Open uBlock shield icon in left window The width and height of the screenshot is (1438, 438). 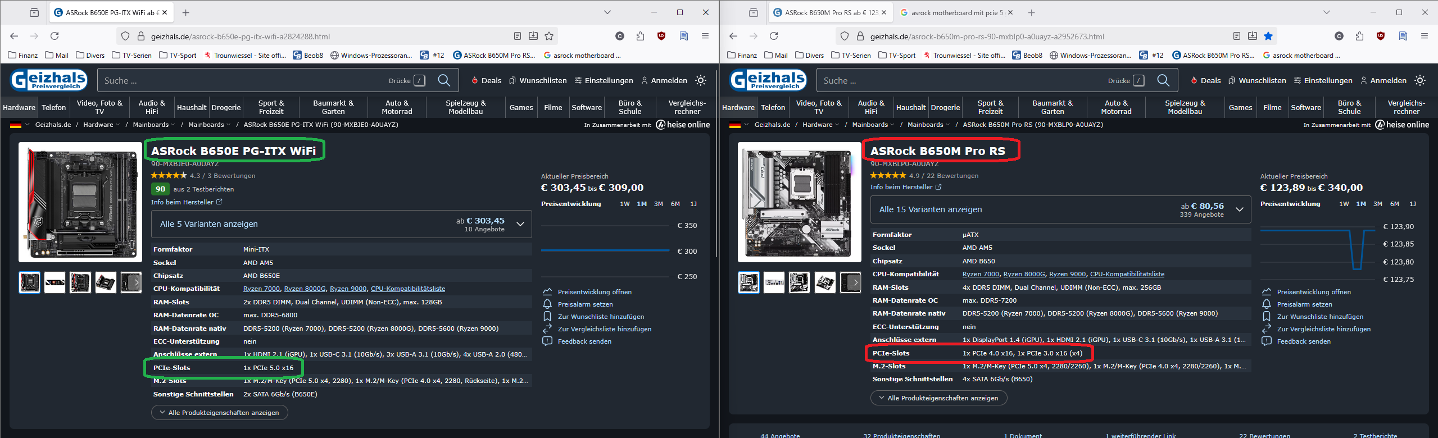point(661,36)
